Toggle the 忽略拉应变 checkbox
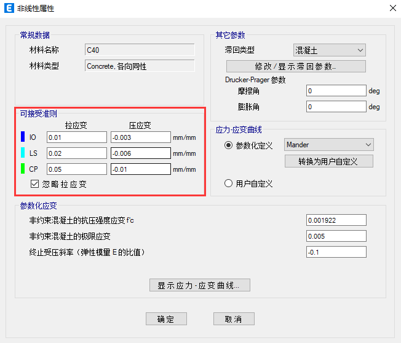This screenshot has height=343, width=401. click(34, 183)
